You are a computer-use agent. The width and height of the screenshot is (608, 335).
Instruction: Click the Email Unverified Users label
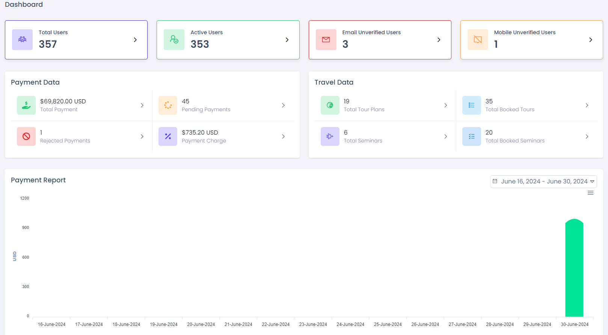click(x=371, y=32)
